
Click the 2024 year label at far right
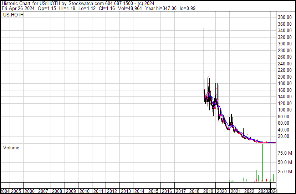coord(273,191)
